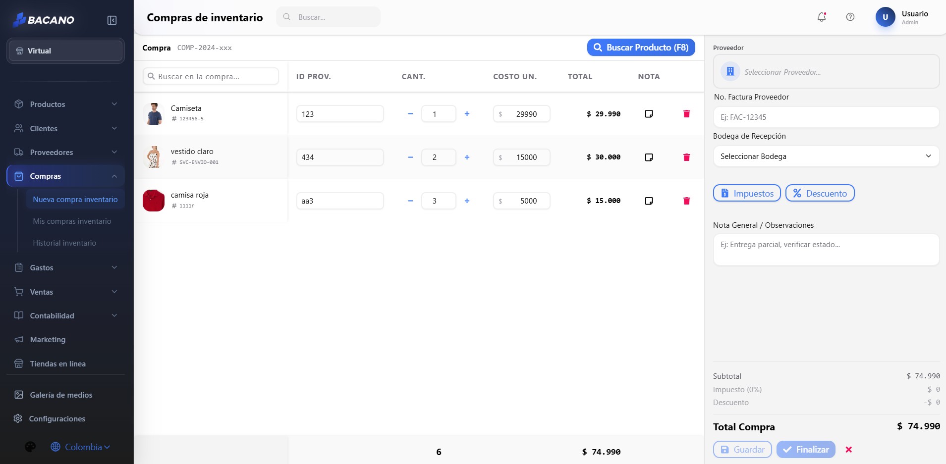This screenshot has height=464, width=946.
Task: Go to Mis compras inventario
Action: pos(72,221)
